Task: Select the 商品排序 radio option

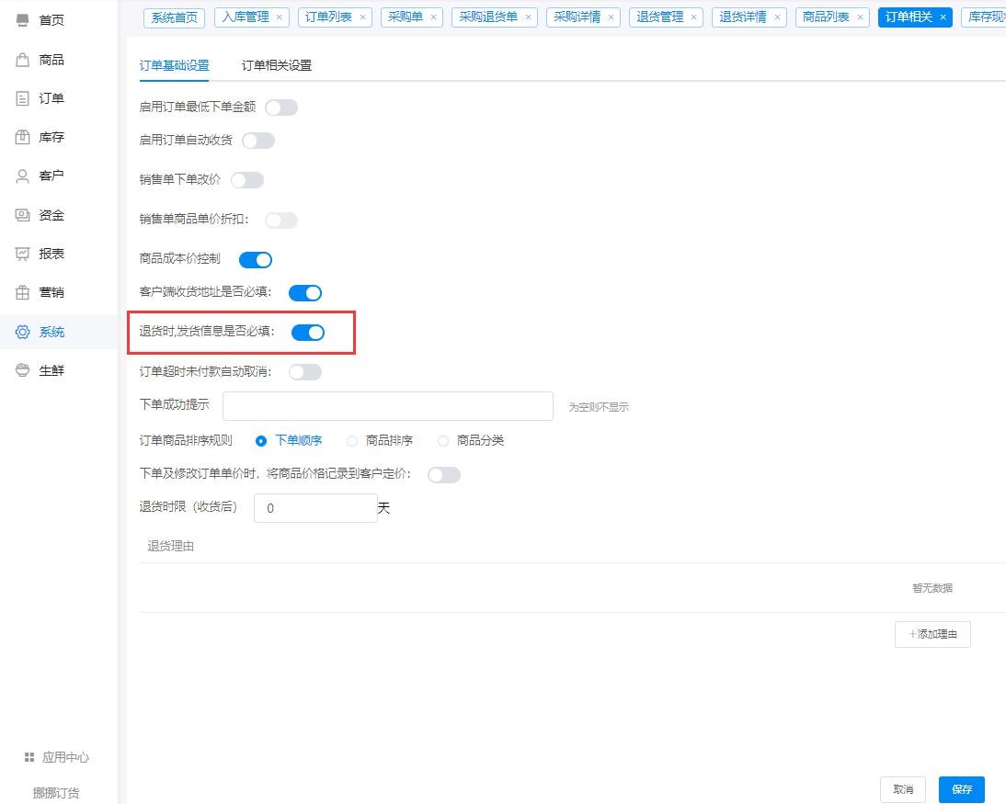Action: [x=352, y=441]
